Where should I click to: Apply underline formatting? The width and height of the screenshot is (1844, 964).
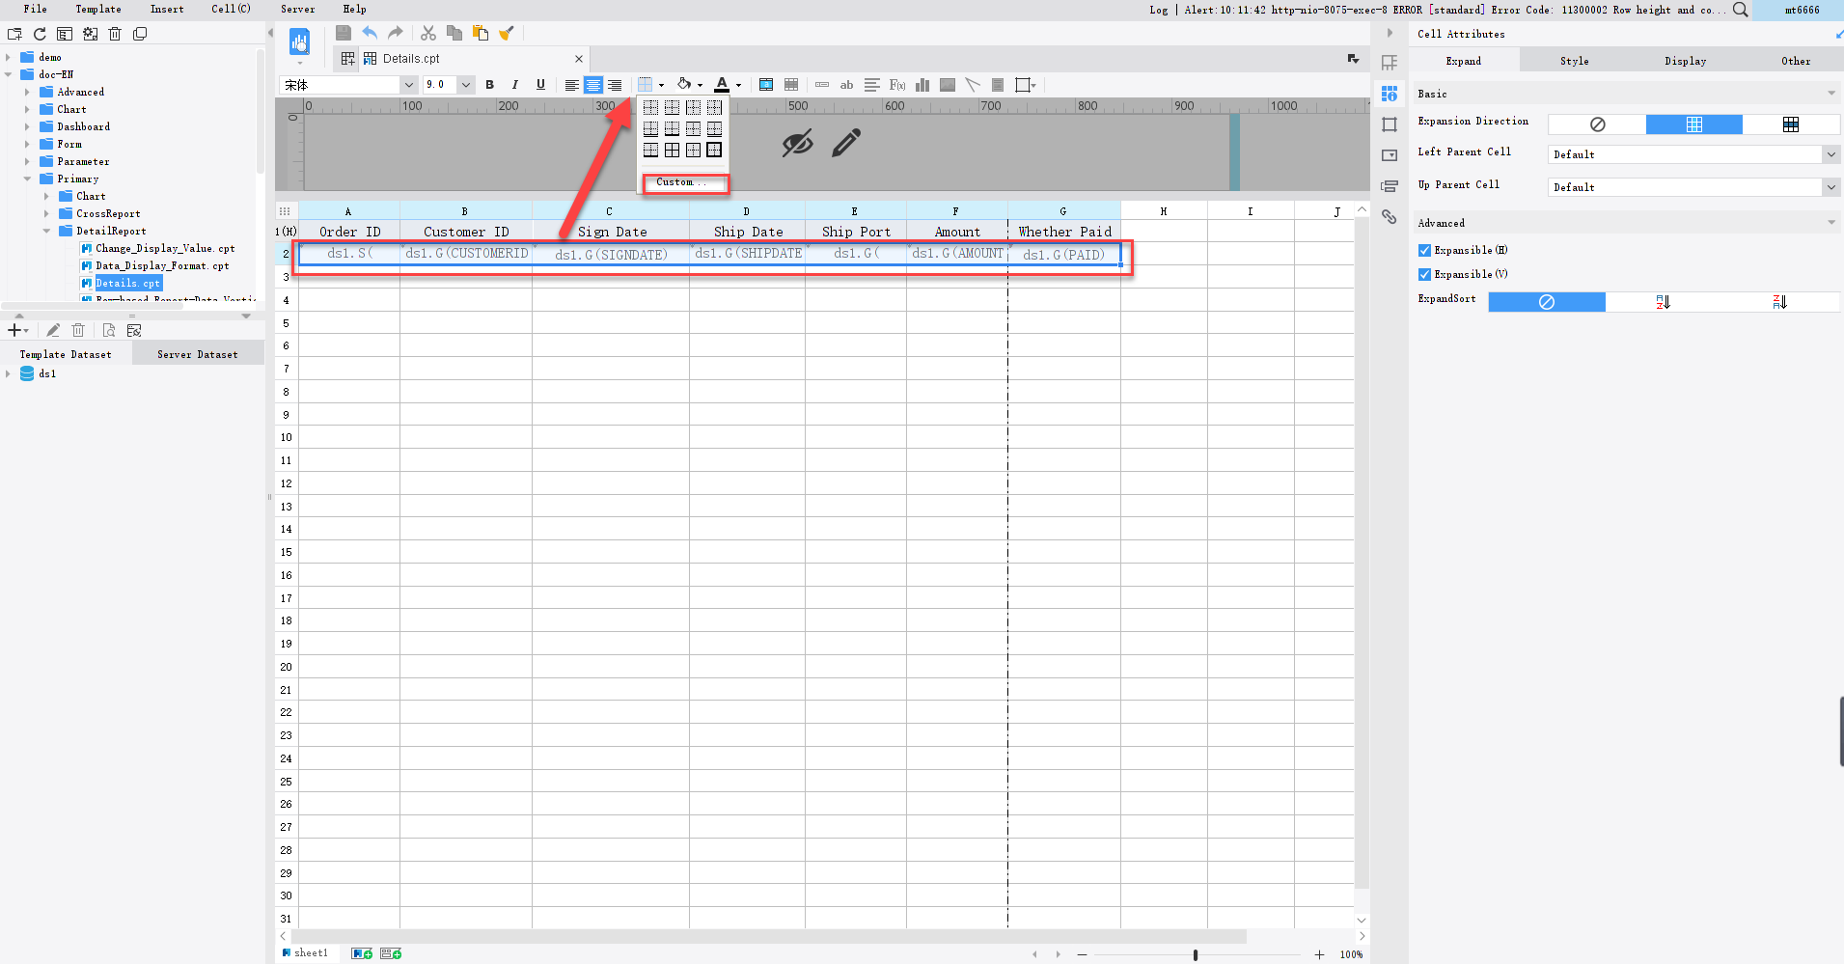pos(540,85)
